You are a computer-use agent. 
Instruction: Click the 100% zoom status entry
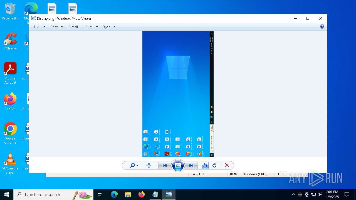(x=233, y=174)
